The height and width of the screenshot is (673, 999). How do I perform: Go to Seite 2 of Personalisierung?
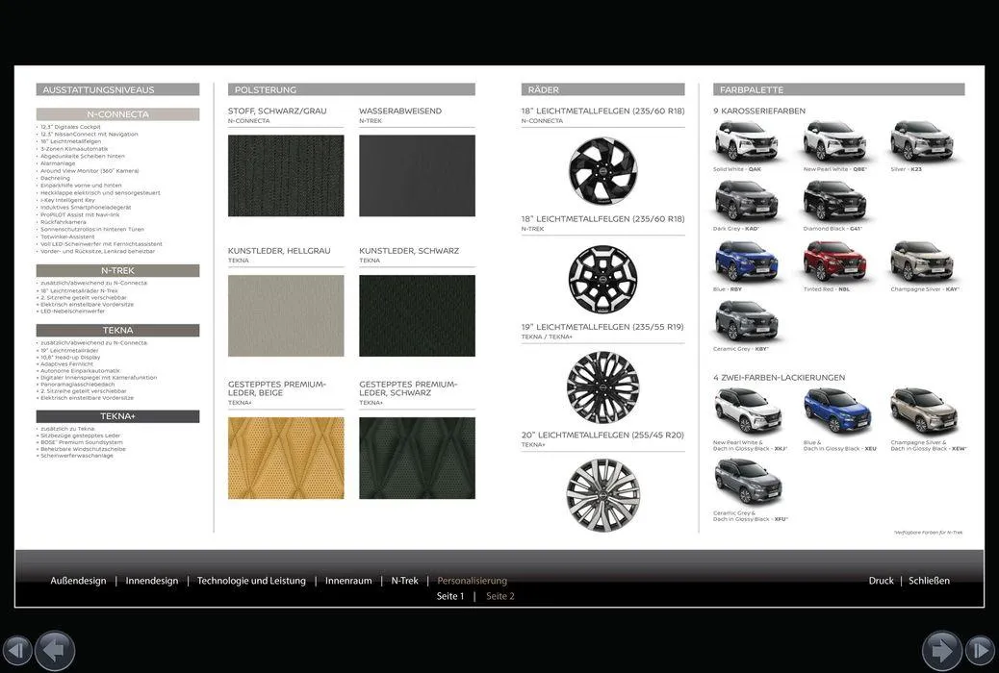(499, 596)
